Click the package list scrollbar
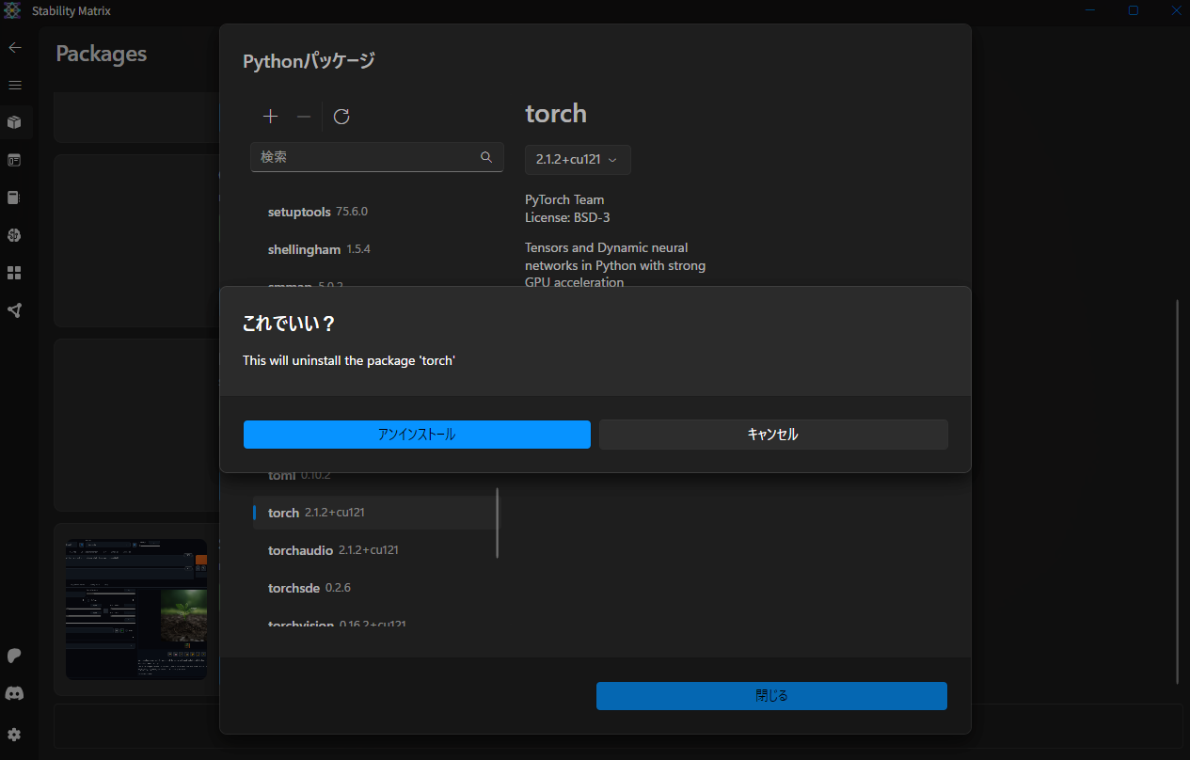 point(498,523)
